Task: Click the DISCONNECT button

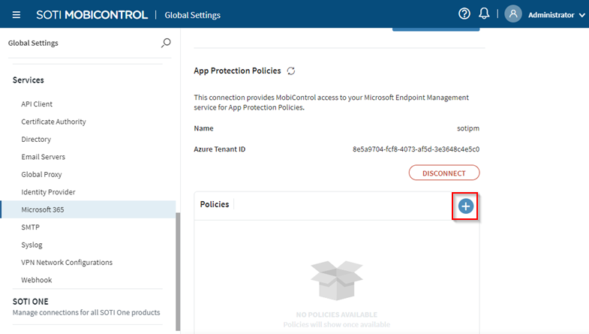Action: 444,173
